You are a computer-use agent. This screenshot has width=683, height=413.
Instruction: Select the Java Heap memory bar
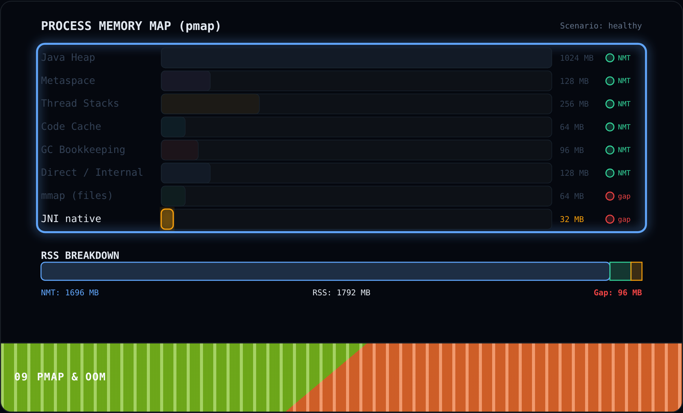tap(356, 58)
